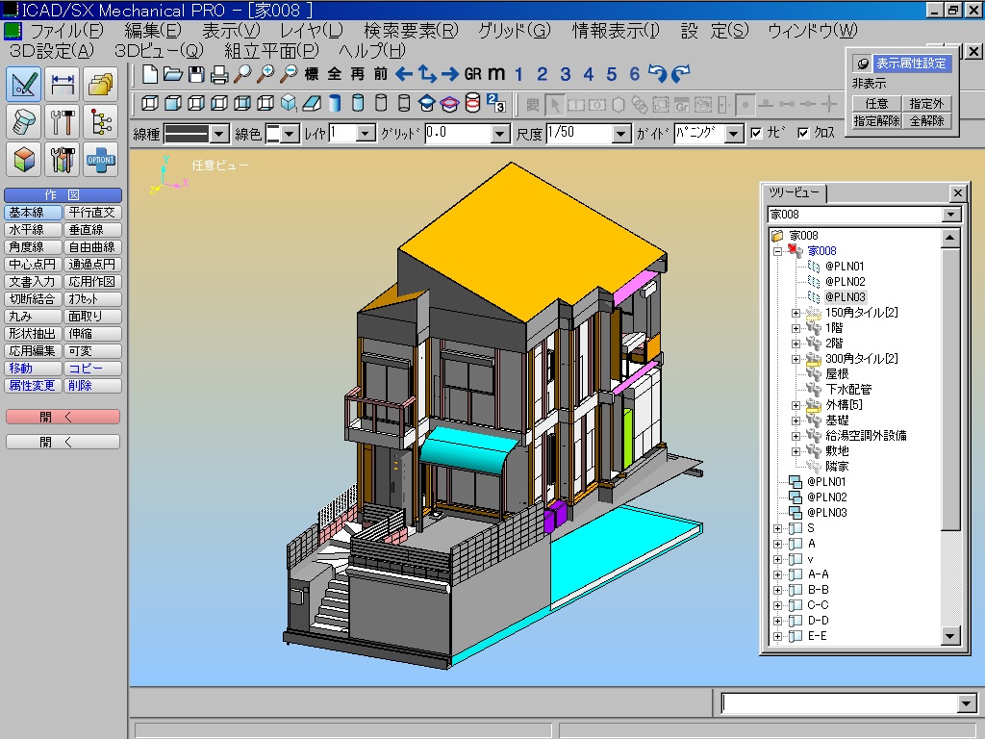Click the 全解除 button
The image size is (985, 739).
click(927, 121)
